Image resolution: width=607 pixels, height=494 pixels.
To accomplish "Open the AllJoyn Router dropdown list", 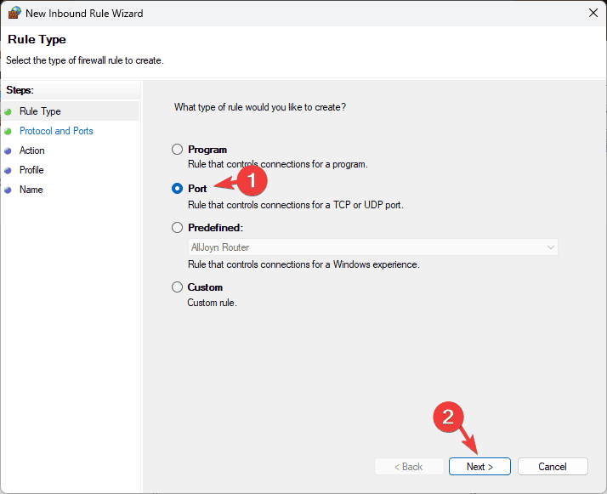I will pos(373,247).
